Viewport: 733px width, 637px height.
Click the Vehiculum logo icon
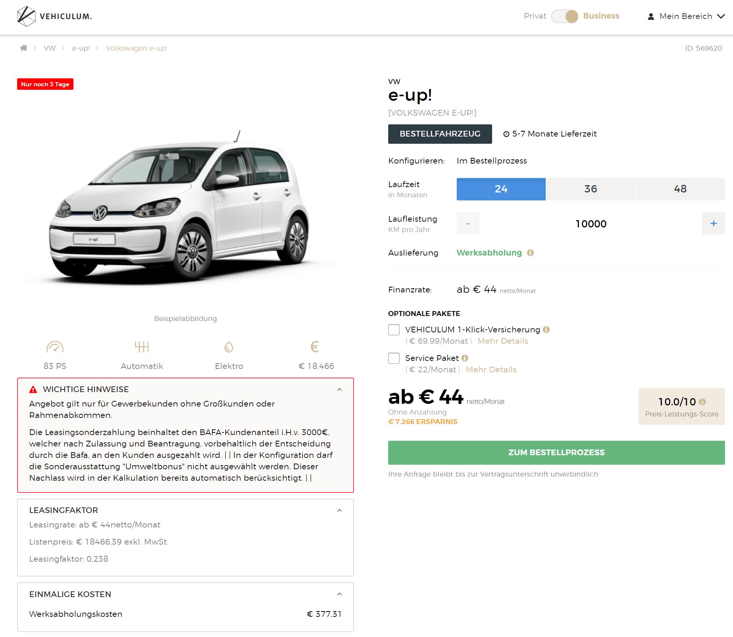[26, 16]
